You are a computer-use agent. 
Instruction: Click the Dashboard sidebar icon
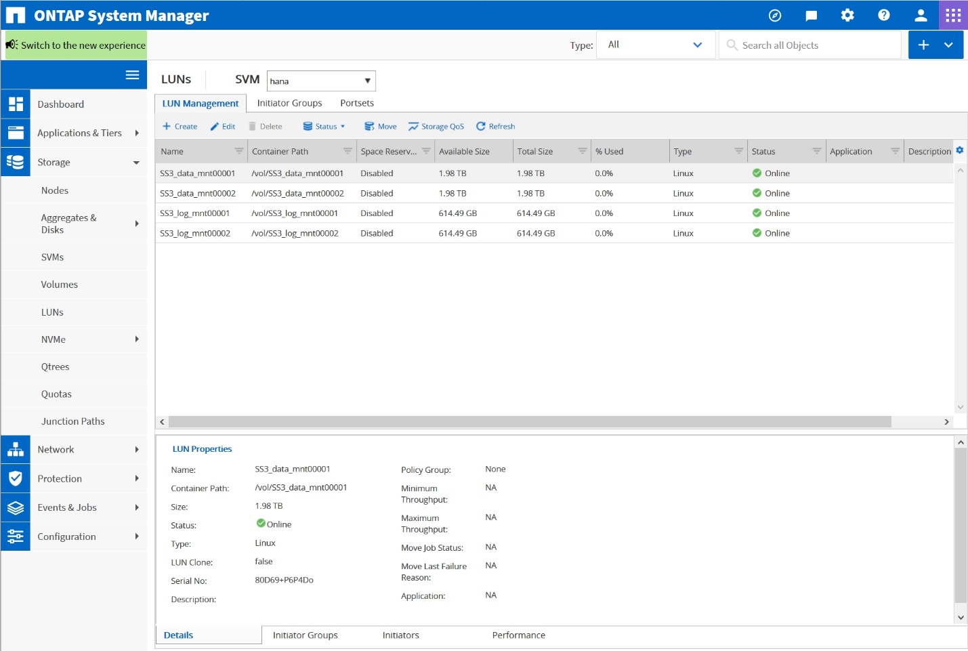[x=16, y=104]
